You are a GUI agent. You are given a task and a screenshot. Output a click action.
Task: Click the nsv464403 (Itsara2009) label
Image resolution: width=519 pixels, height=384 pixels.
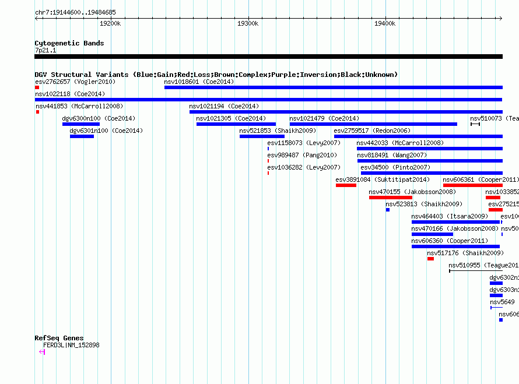coord(450,216)
